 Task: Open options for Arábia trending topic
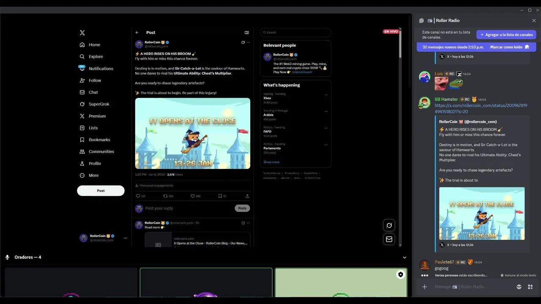pos(326,111)
